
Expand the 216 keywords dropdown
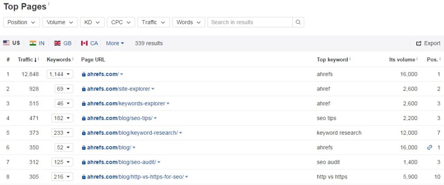point(62,177)
